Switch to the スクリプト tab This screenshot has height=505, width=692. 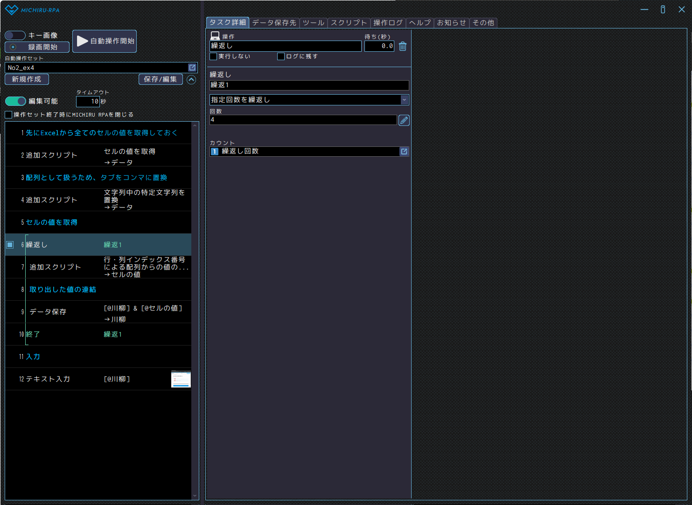point(349,22)
